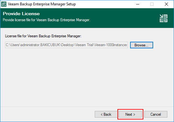Click the empty gray area below path field
Viewport: 174px width, 122px height.
[x=87, y=77]
